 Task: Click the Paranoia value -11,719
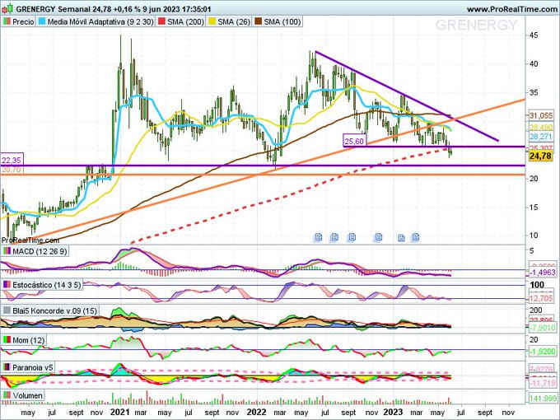coord(543,384)
